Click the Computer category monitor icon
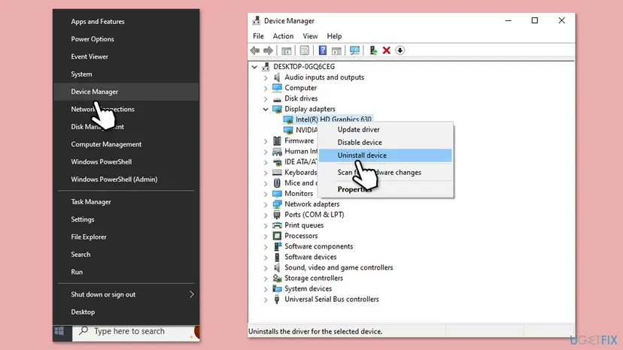 tap(277, 88)
